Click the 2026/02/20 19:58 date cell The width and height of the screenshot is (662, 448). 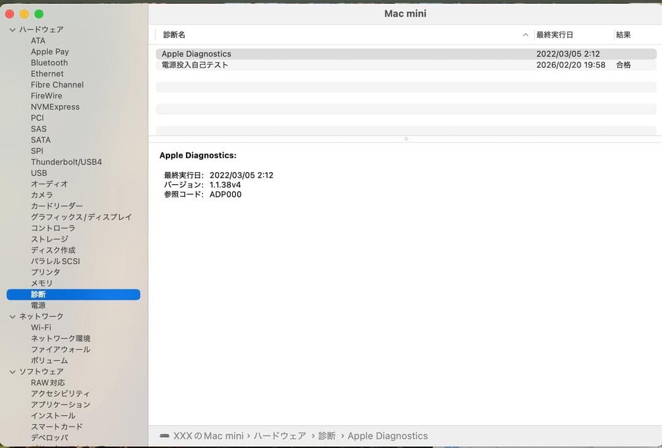tap(571, 65)
